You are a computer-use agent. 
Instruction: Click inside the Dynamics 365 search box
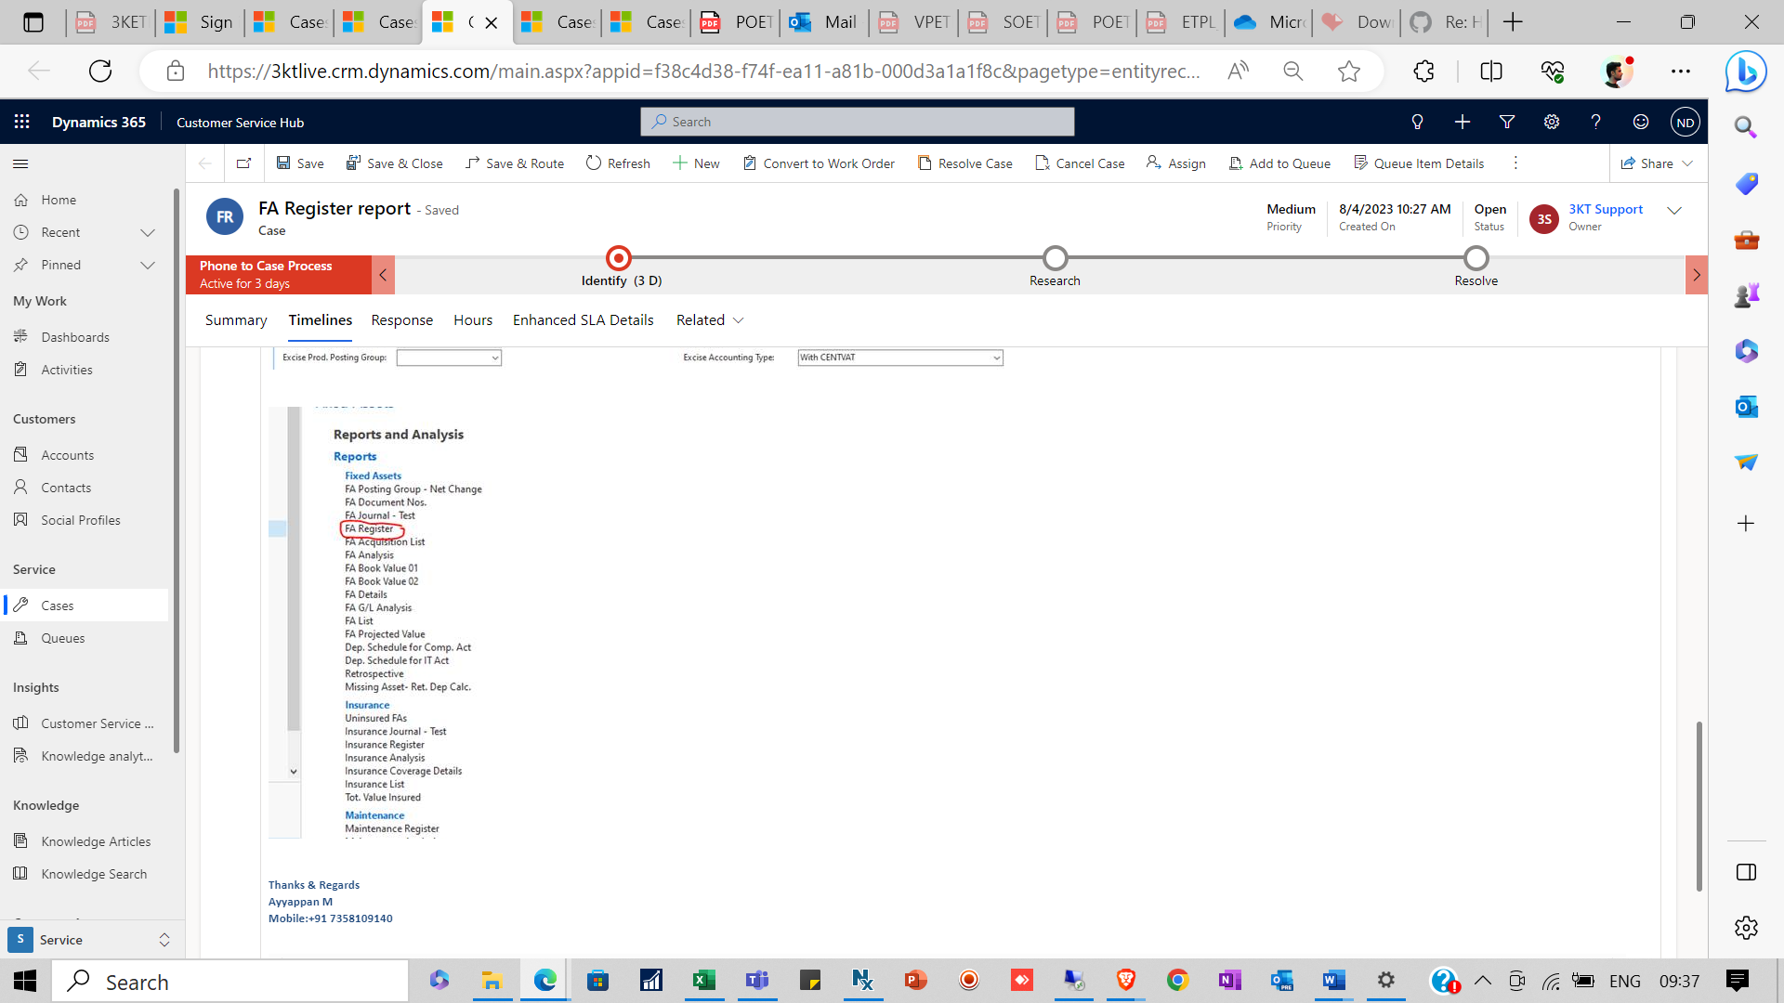pyautogui.click(x=856, y=122)
